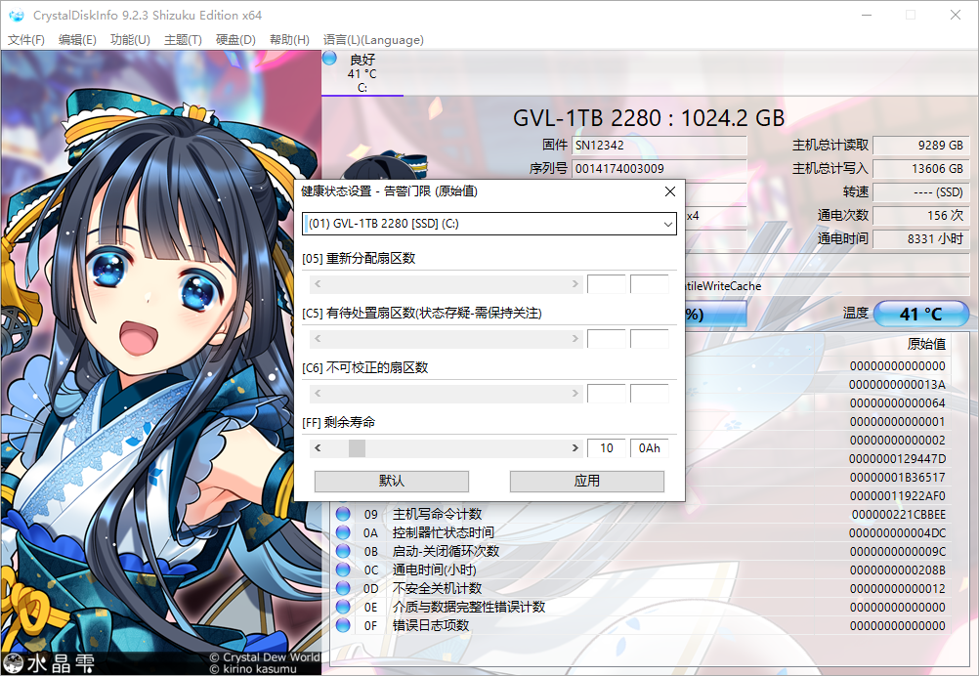Viewport: 979px width, 676px height.
Task: Select the 主机写命令计数 attribute row text
Action: (x=437, y=515)
